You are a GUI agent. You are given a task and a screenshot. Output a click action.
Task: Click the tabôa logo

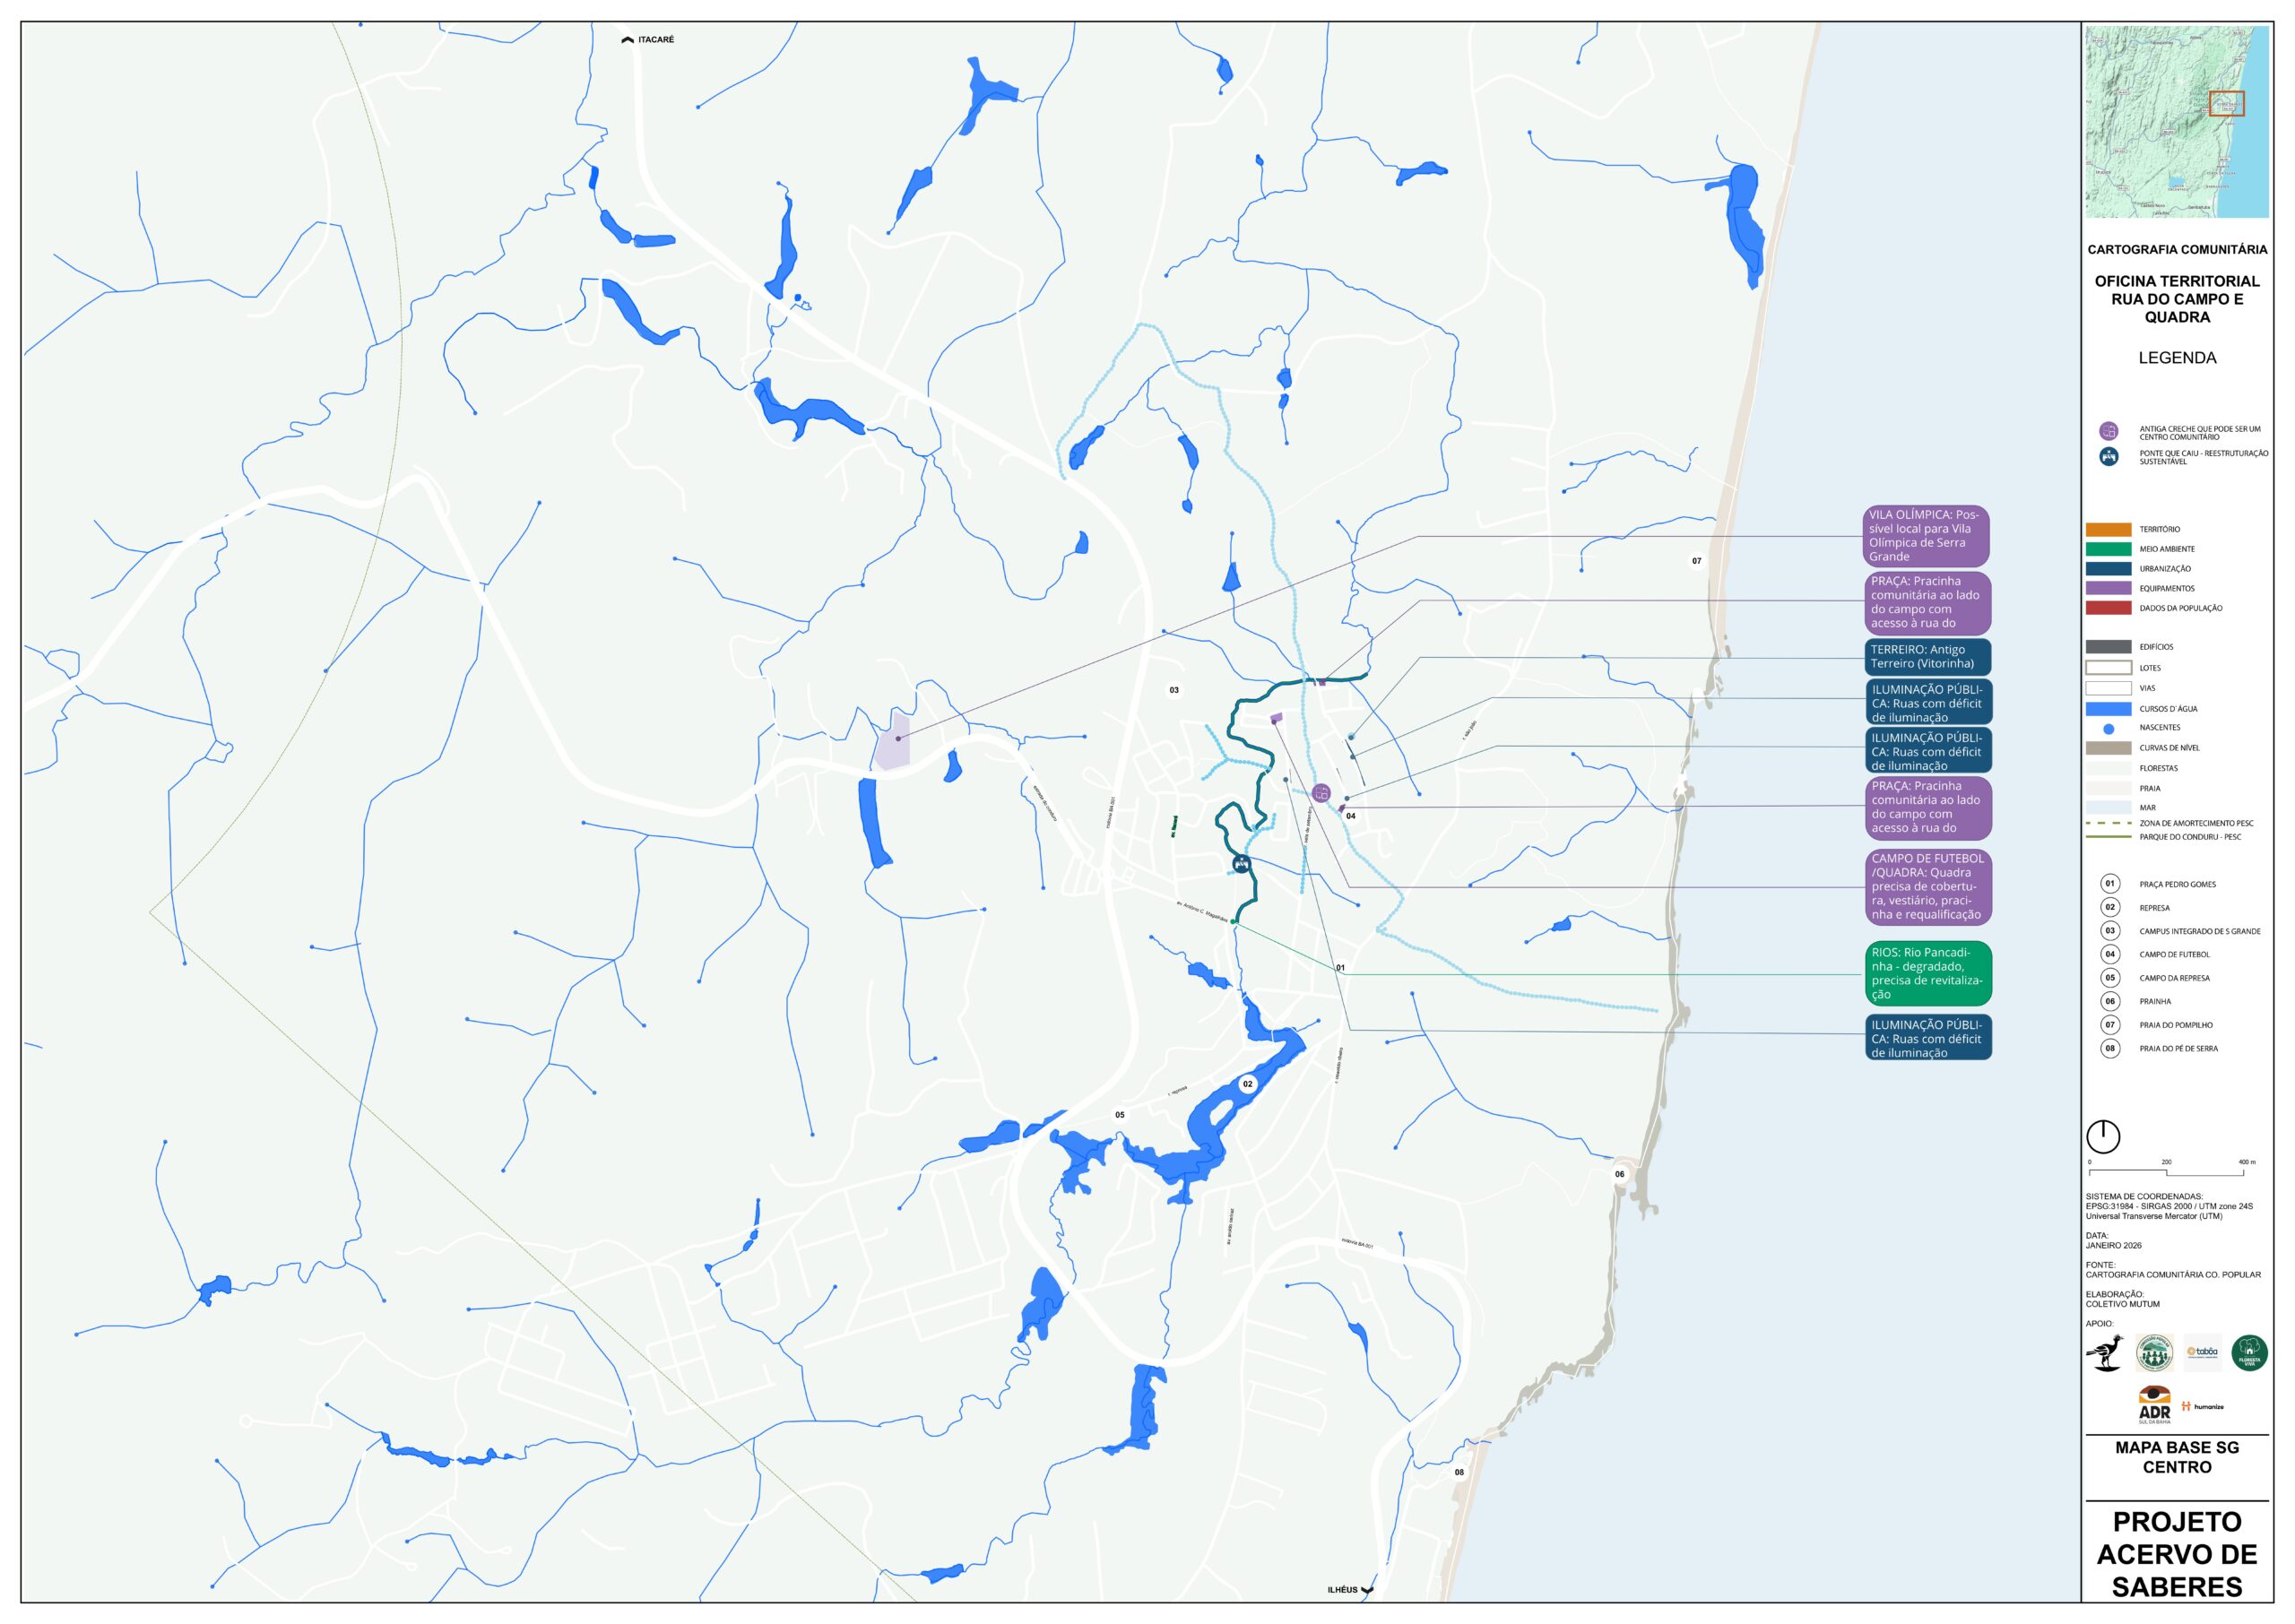point(2202,1352)
